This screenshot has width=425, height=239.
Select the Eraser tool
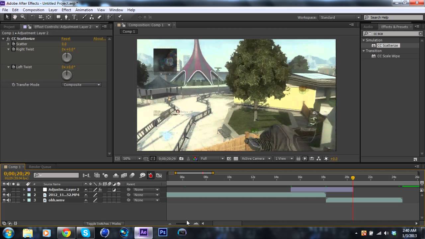(99, 17)
